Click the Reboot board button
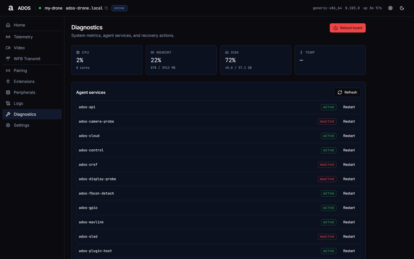414x259 pixels. (x=348, y=28)
